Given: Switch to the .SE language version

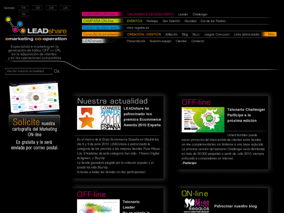Looking at the screenshot, I should 38,8.
